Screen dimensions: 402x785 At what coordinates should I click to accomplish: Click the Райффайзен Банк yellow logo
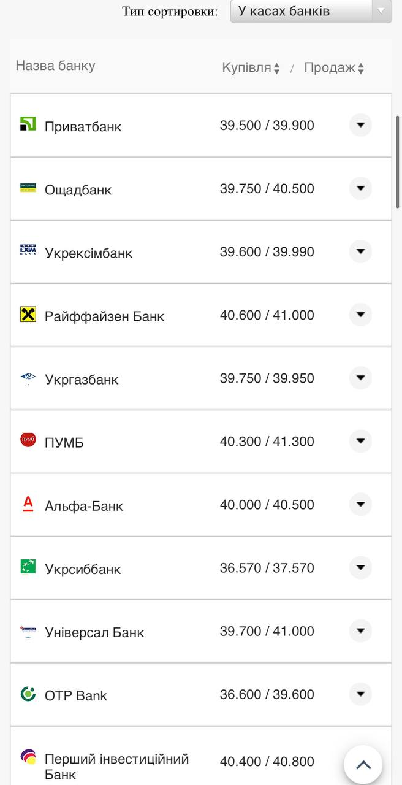pos(28,315)
